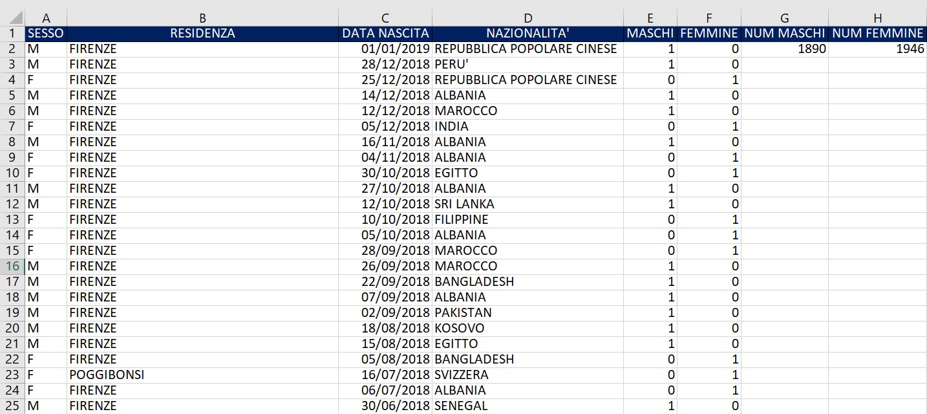The width and height of the screenshot is (927, 414).
Task: Click the NAZIONALITA' header cell
Action: [527, 33]
